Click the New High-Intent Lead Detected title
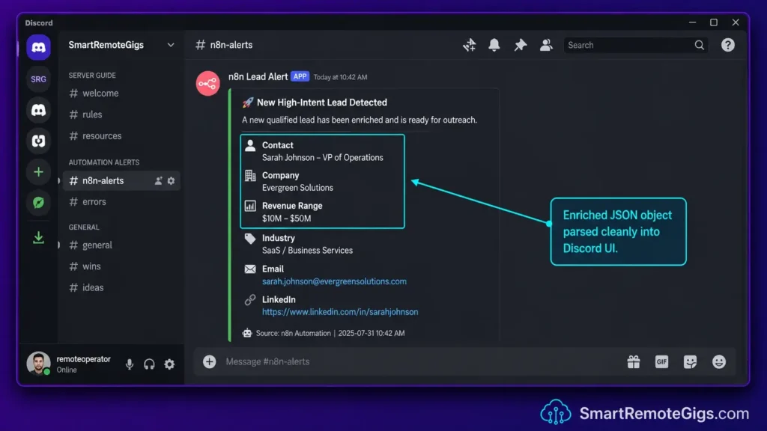The width and height of the screenshot is (767, 431). tap(322, 103)
